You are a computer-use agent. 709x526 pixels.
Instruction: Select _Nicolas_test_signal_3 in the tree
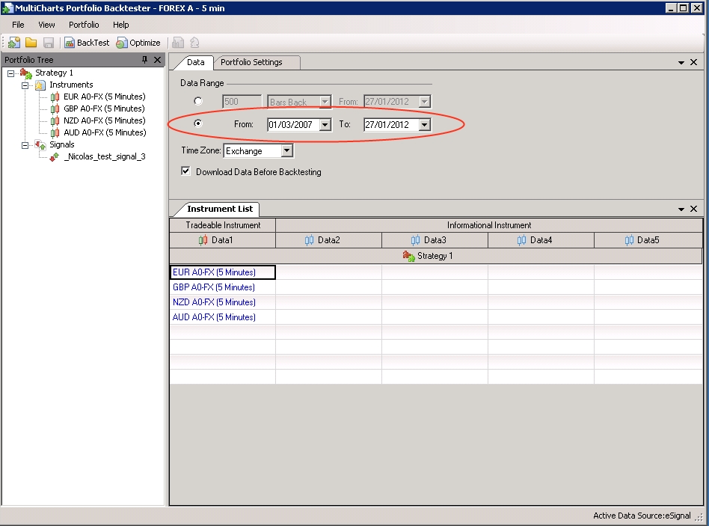105,156
